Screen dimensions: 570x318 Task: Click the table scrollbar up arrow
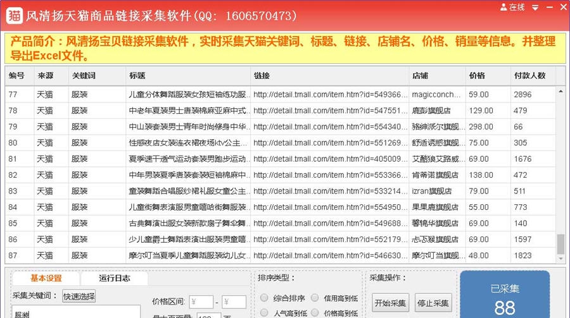point(560,92)
